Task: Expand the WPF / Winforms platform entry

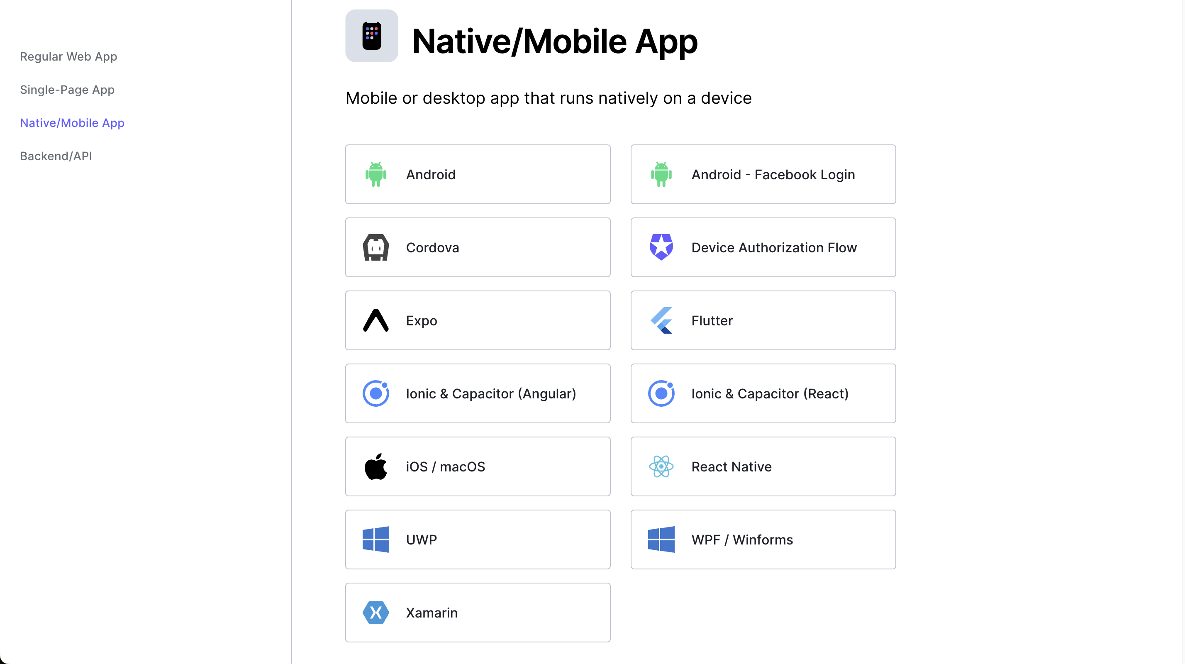Action: 763,539
